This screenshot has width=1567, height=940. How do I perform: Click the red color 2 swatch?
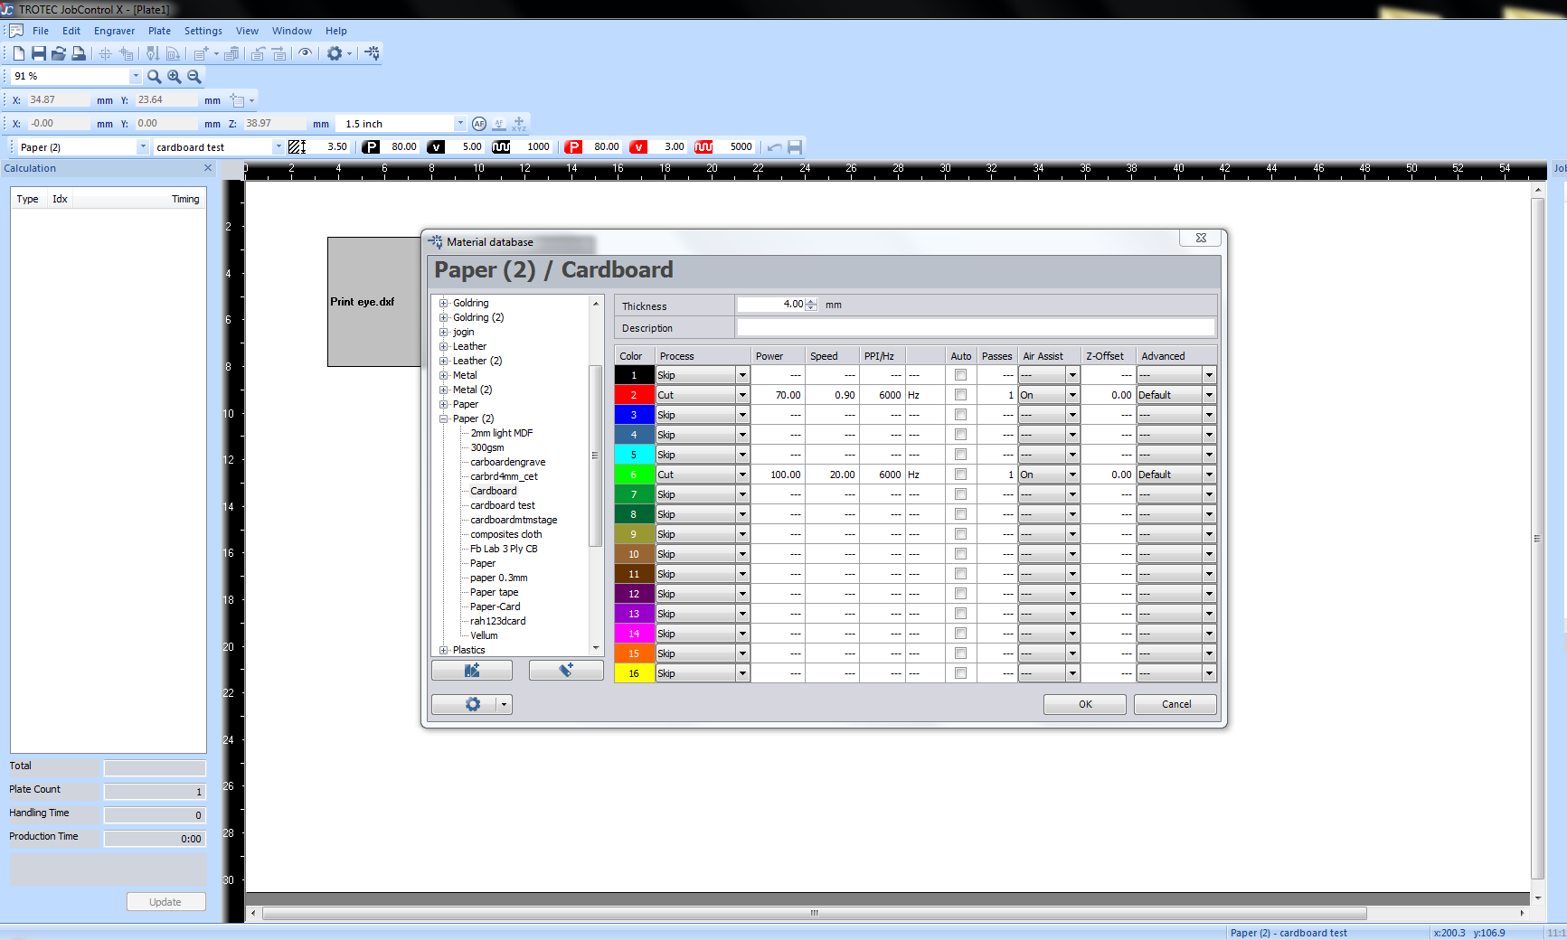pyautogui.click(x=634, y=395)
